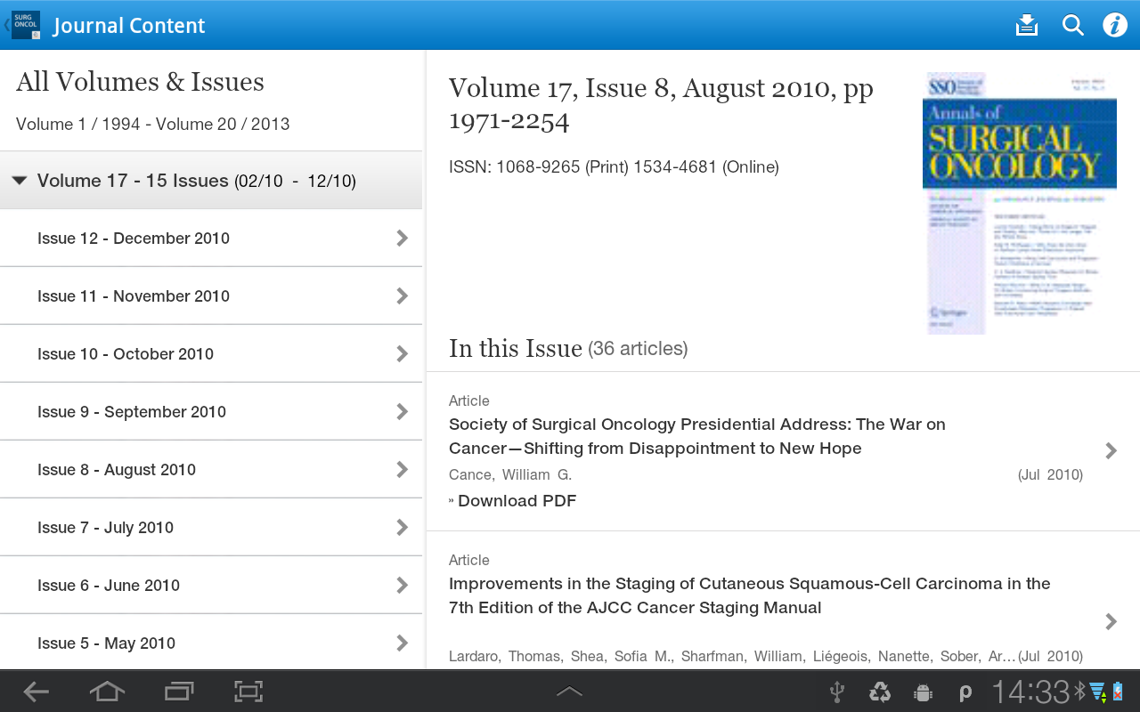Download PDF of Presidential Address article

(513, 500)
